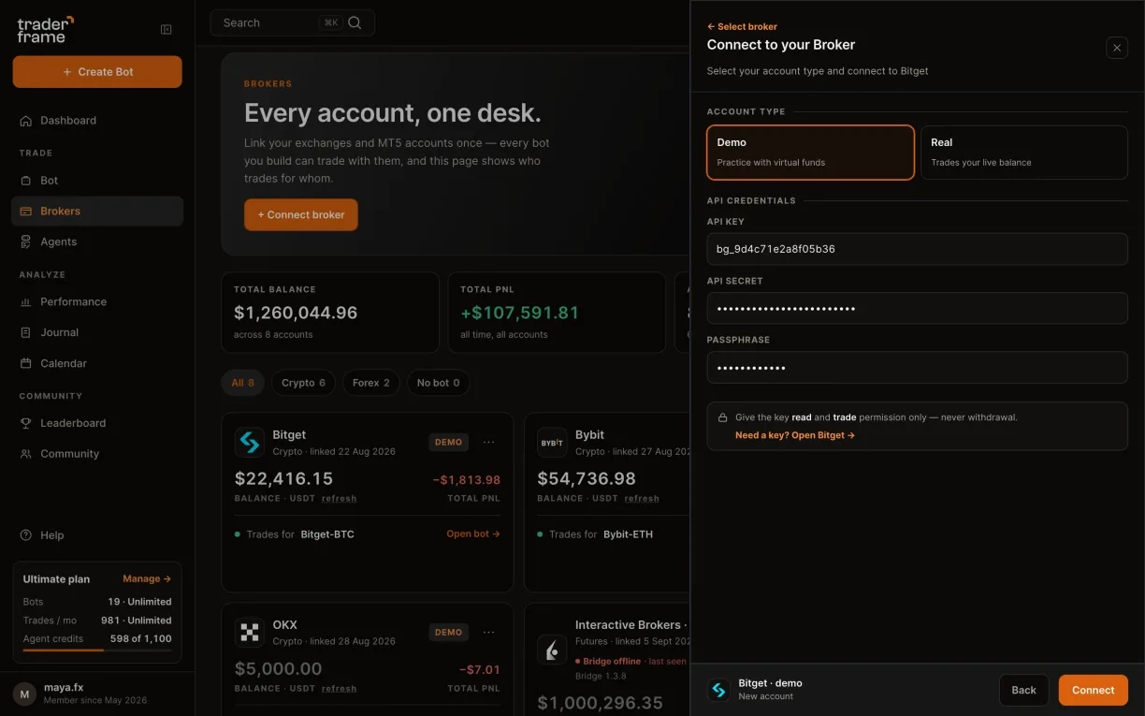Image resolution: width=1145 pixels, height=716 pixels.
Task: Click the + Connect broker button
Action: coord(301,214)
